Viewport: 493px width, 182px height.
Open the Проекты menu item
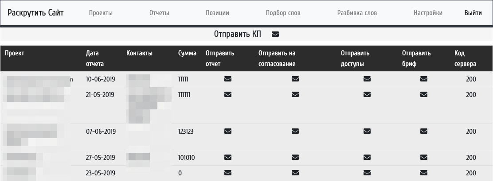[101, 13]
